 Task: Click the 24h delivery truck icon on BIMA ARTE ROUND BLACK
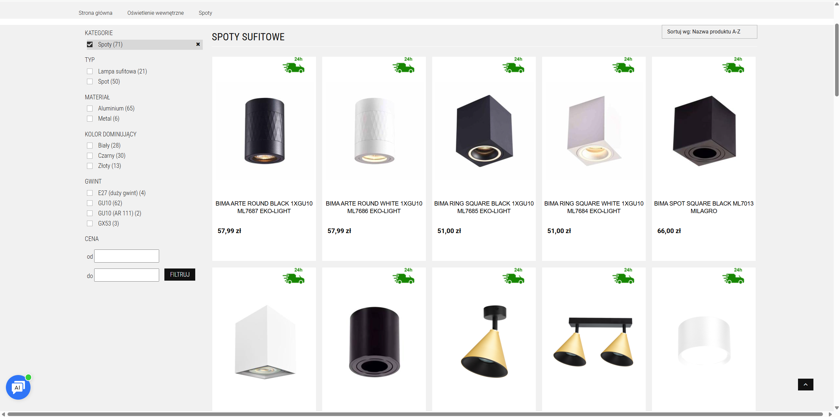(294, 65)
